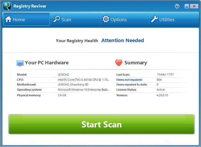201x147 pixels.
Task: Switch to the Home tab
Action: tap(27, 19)
